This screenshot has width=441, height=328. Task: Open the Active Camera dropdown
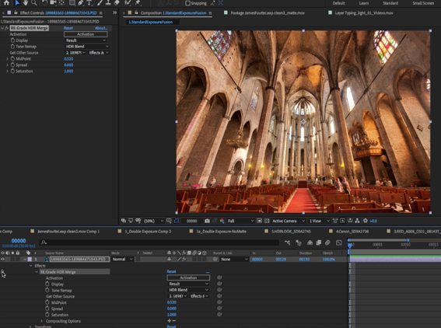[x=289, y=221]
